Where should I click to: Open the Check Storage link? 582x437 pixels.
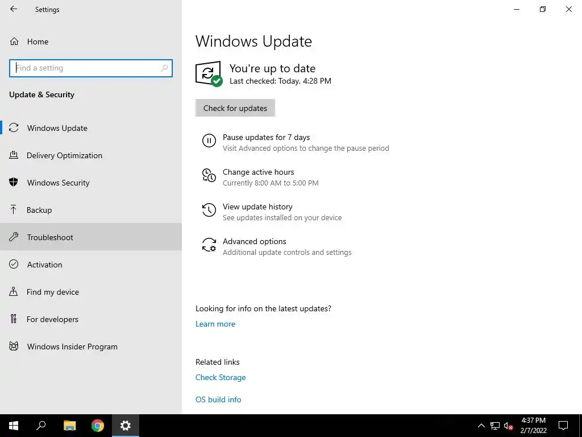tap(221, 377)
